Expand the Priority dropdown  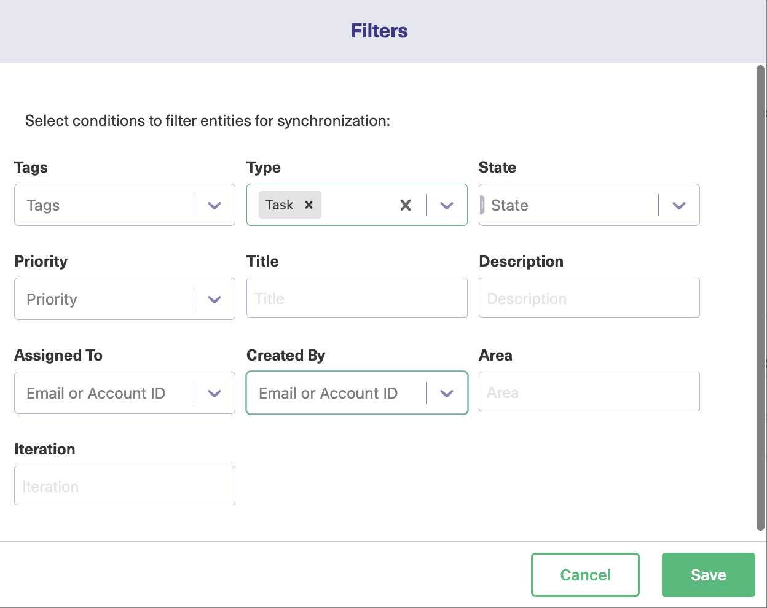tap(214, 299)
